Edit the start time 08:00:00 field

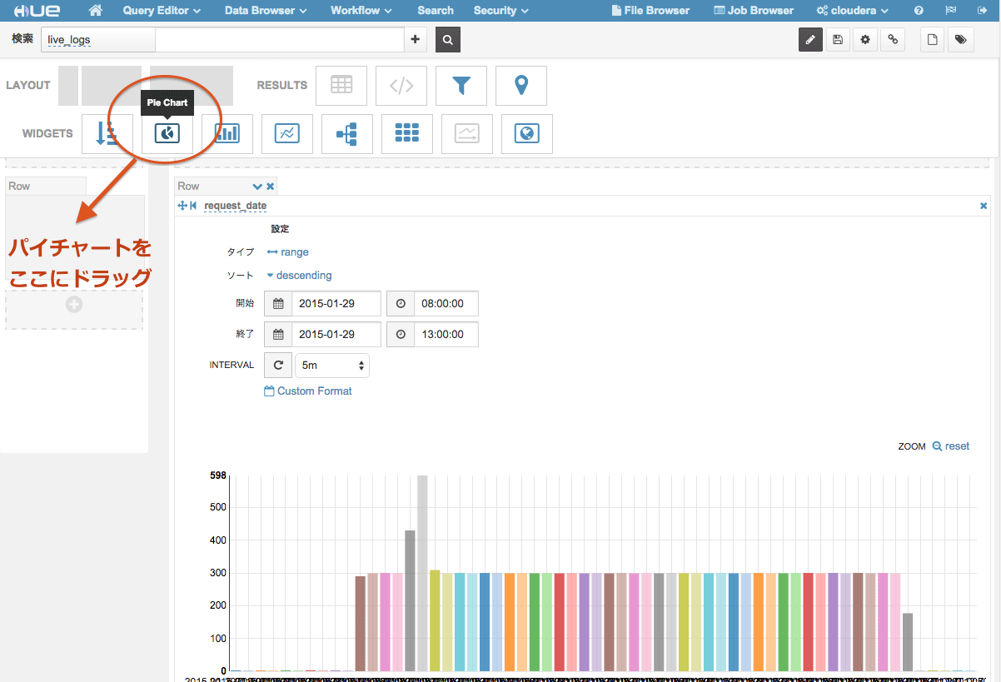point(446,304)
